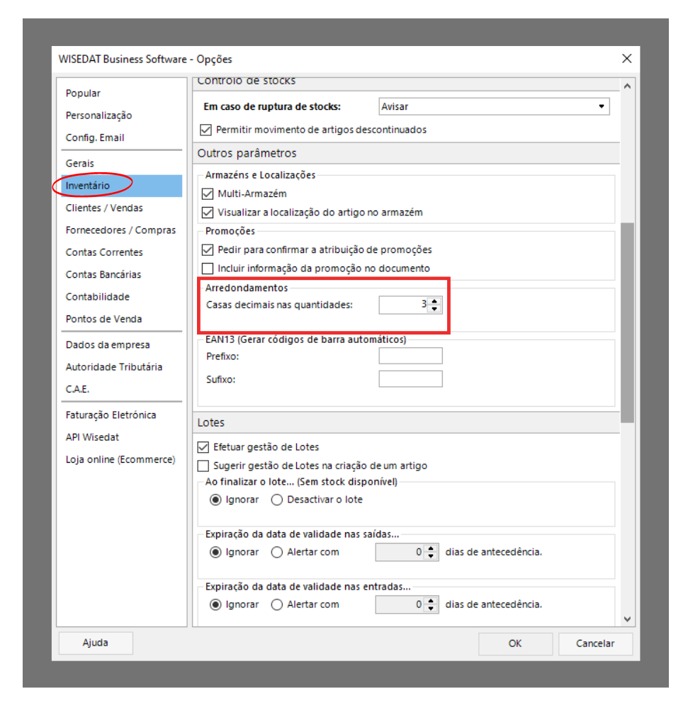The height and width of the screenshot is (703, 688).
Task: Decrease days for expiry alert on entries
Action: coord(431,609)
